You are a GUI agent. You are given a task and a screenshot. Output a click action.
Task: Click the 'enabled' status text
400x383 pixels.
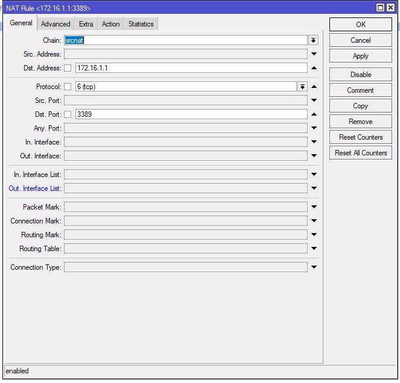17,371
